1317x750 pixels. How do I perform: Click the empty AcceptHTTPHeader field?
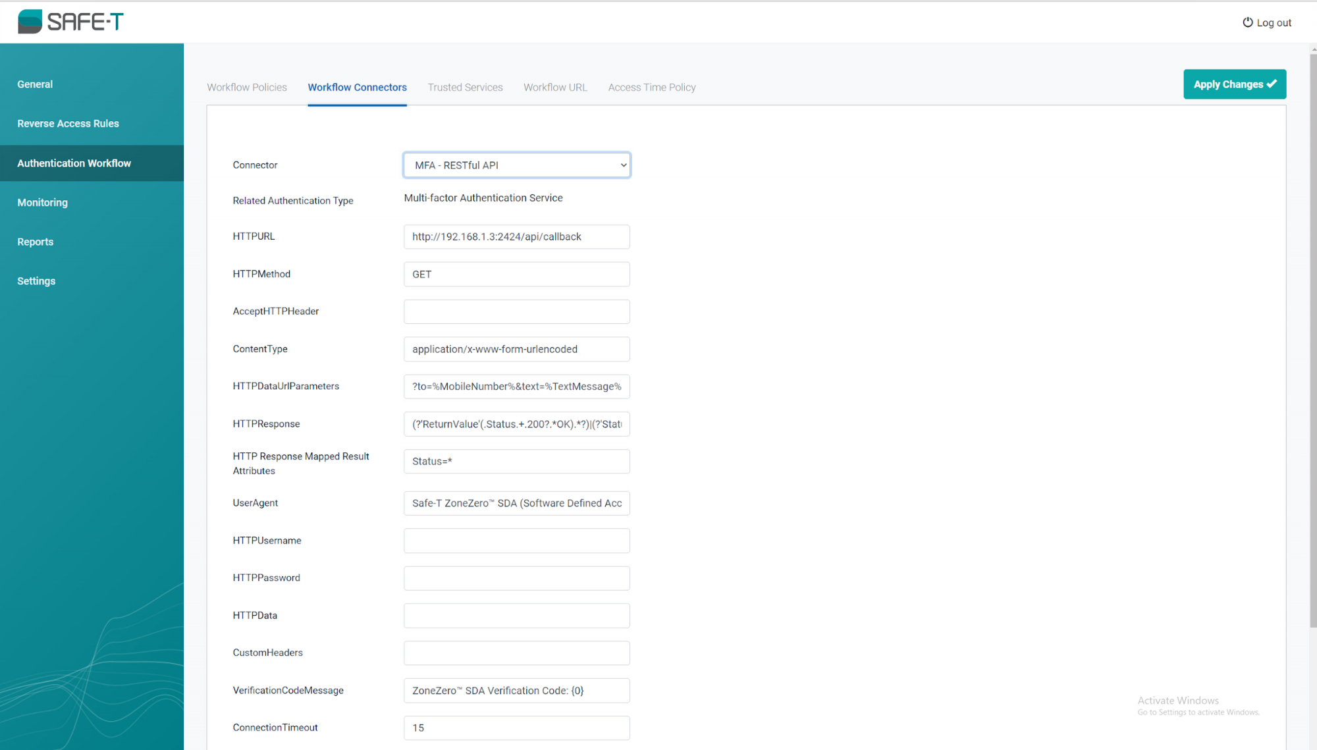point(516,312)
